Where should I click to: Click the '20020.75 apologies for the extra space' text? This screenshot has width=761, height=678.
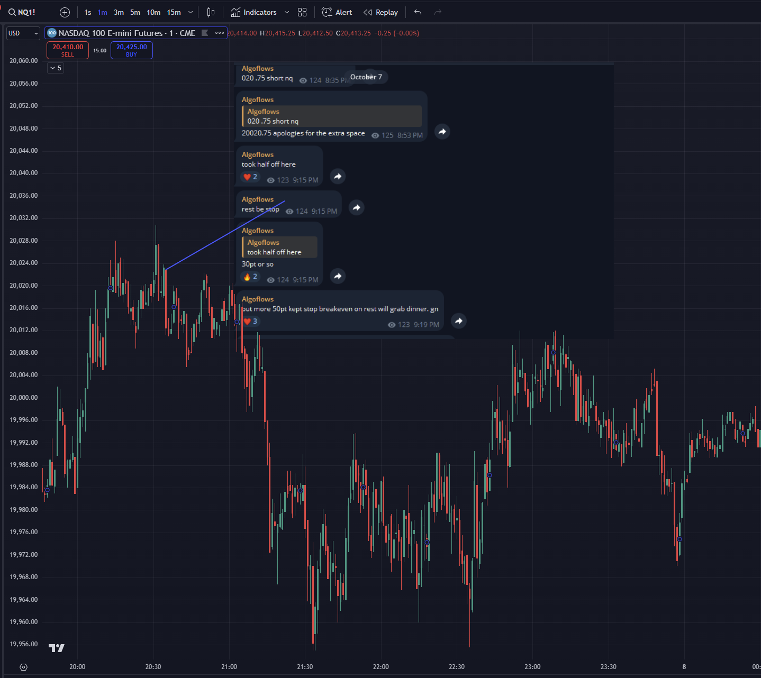(x=303, y=133)
